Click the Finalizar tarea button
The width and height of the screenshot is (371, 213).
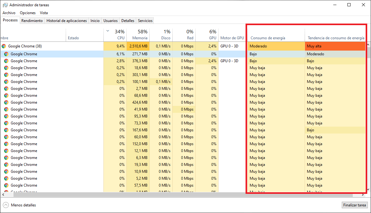click(354, 205)
